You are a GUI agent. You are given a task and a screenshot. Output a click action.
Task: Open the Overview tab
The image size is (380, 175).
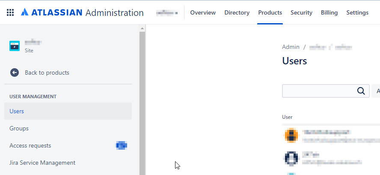tap(203, 12)
